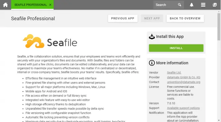Click the NEXT APP button
Image resolution: width=221 pixels, height=122 pixels.
point(152,19)
